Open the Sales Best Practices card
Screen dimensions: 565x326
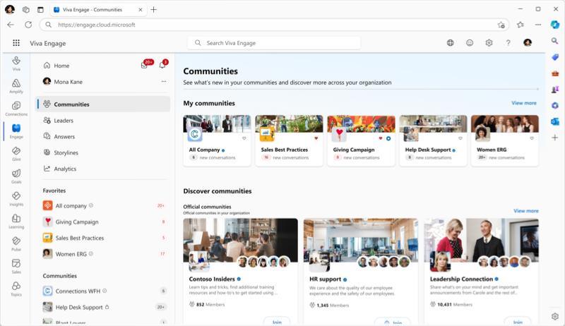pos(289,140)
